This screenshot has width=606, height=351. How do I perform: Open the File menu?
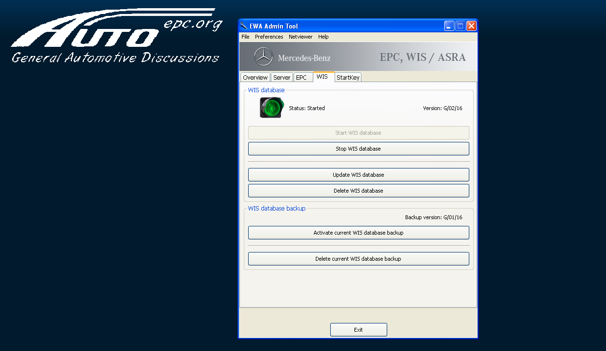click(x=245, y=37)
